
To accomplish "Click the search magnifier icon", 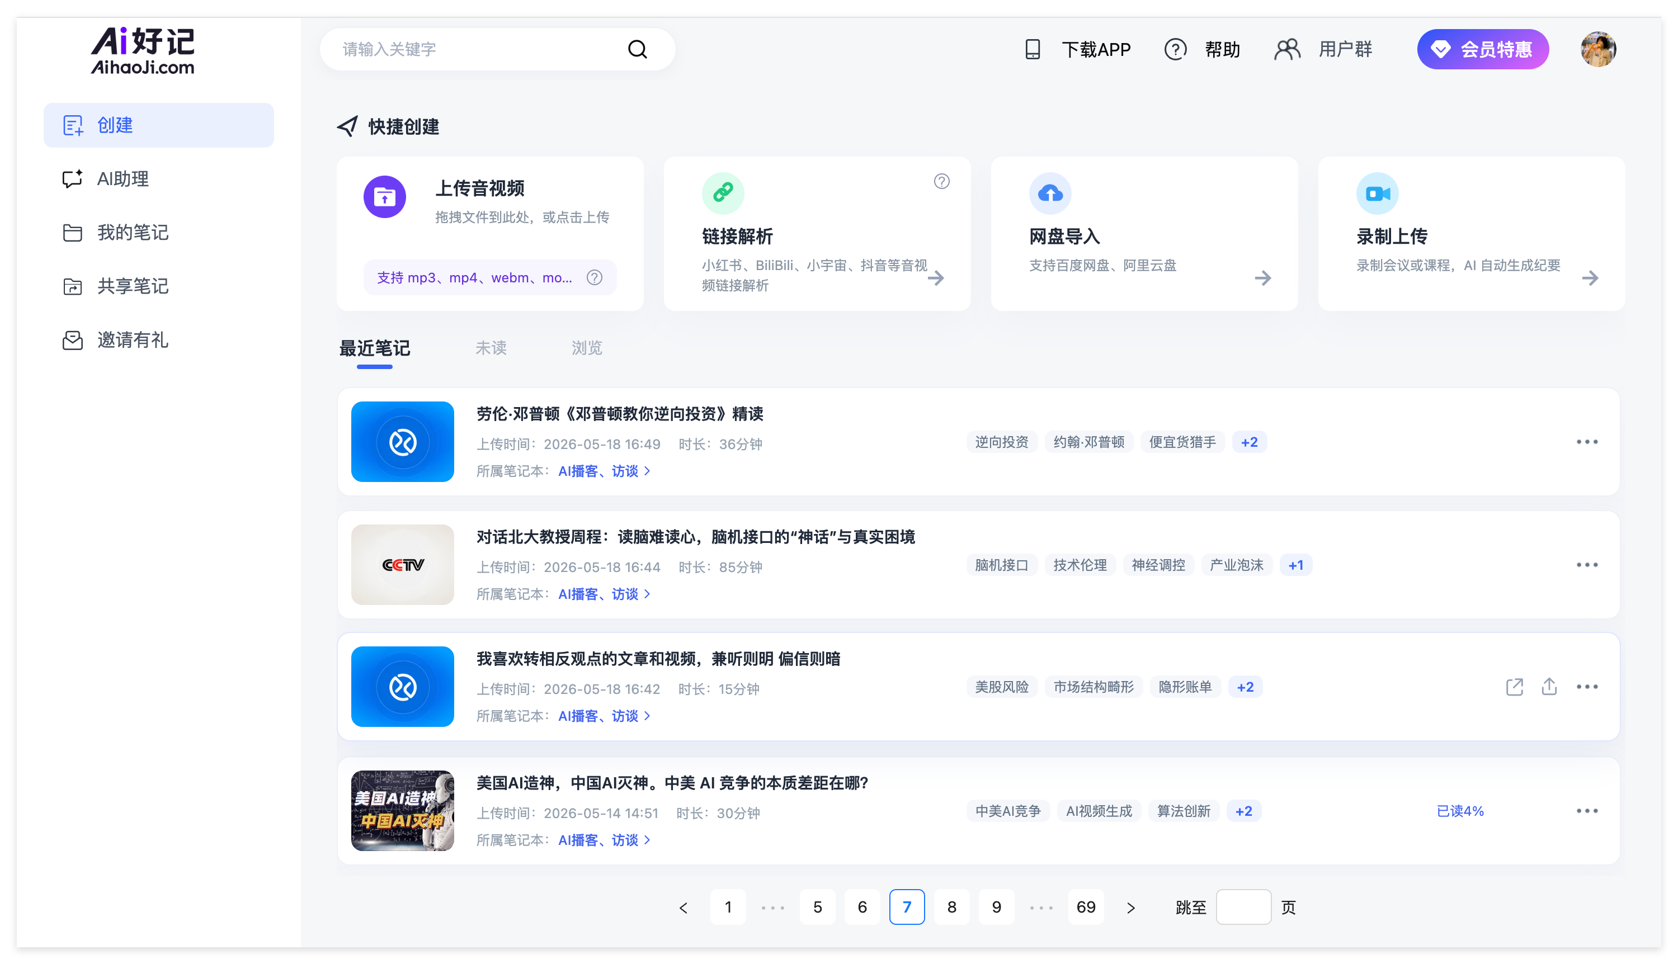I will [x=637, y=49].
